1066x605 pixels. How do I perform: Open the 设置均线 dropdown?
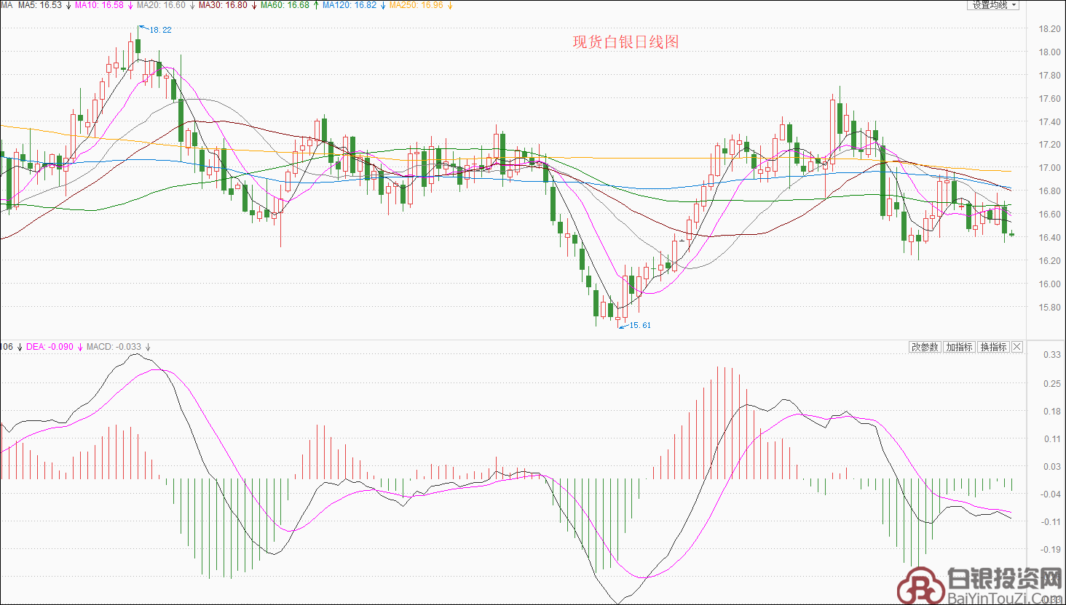(x=992, y=5)
